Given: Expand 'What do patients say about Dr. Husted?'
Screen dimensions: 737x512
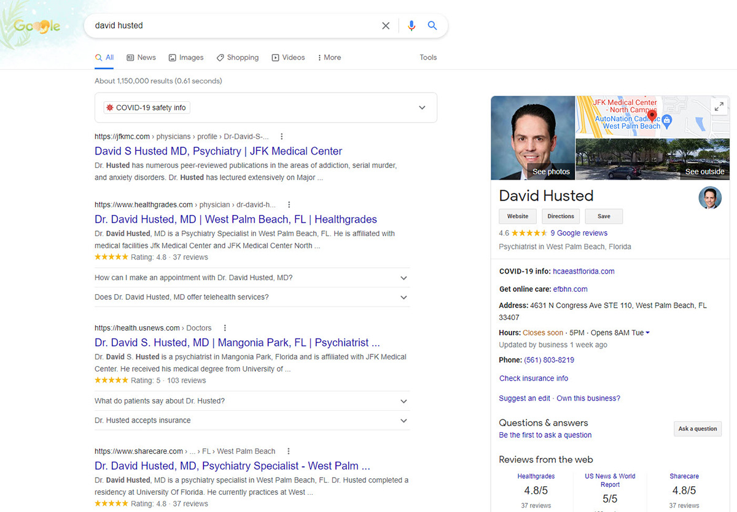Looking at the screenshot, I should (252, 401).
